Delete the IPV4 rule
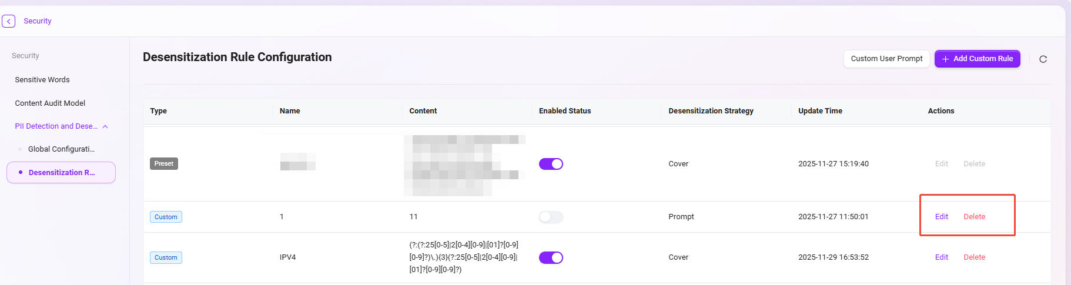The image size is (1071, 285). (x=974, y=257)
